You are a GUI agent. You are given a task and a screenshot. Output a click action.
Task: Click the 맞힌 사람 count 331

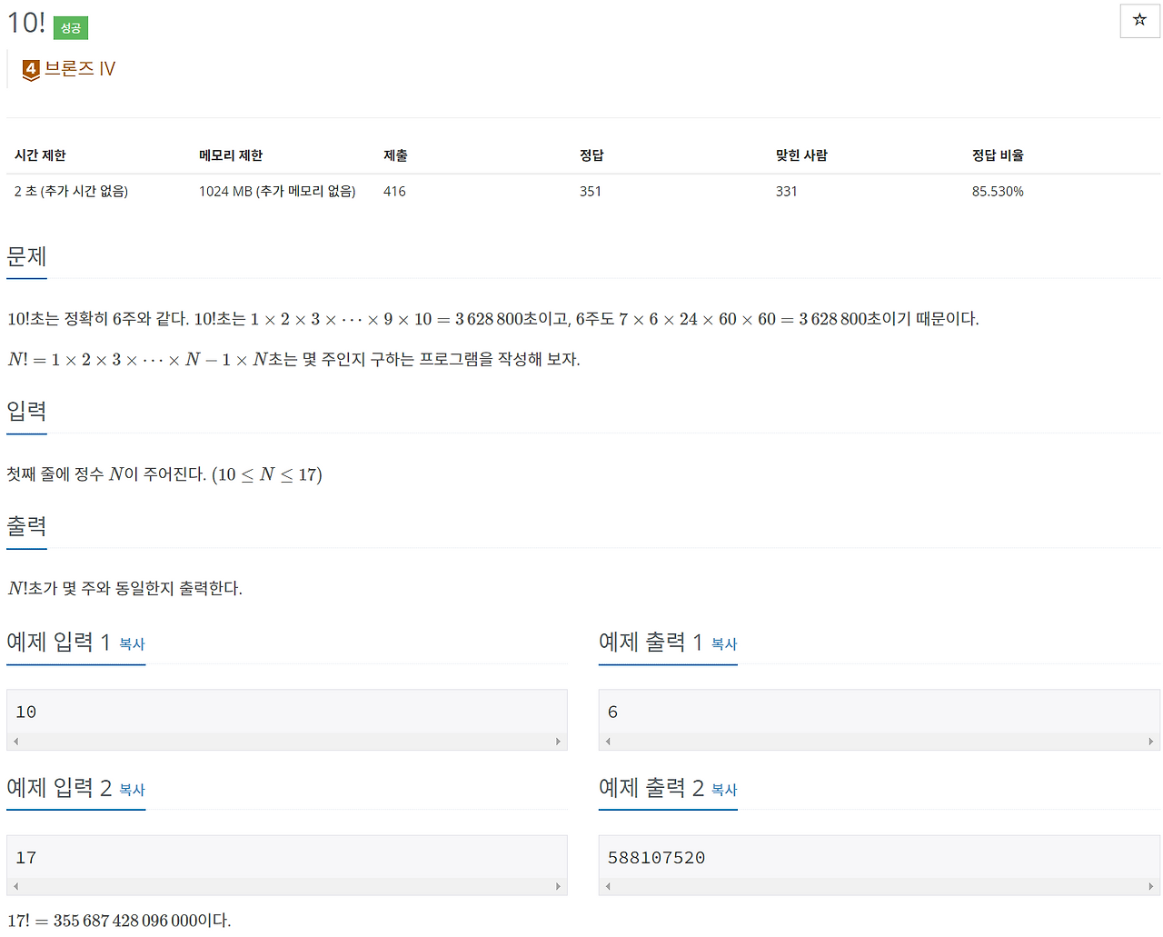click(x=787, y=191)
